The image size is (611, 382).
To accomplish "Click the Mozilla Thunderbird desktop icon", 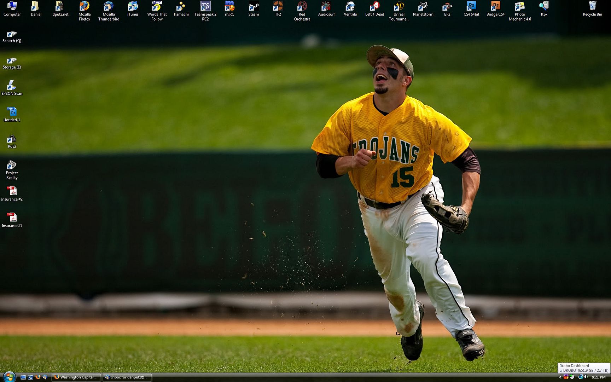I will (109, 6).
